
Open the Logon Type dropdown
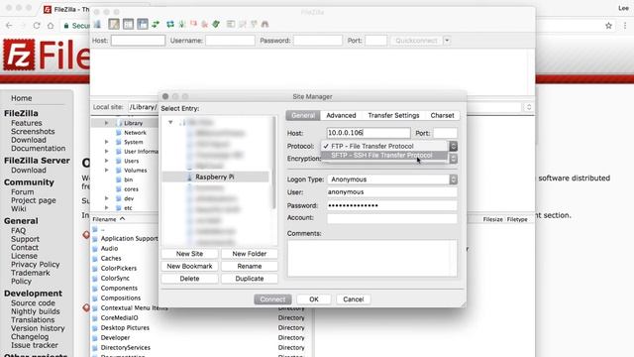coord(392,179)
